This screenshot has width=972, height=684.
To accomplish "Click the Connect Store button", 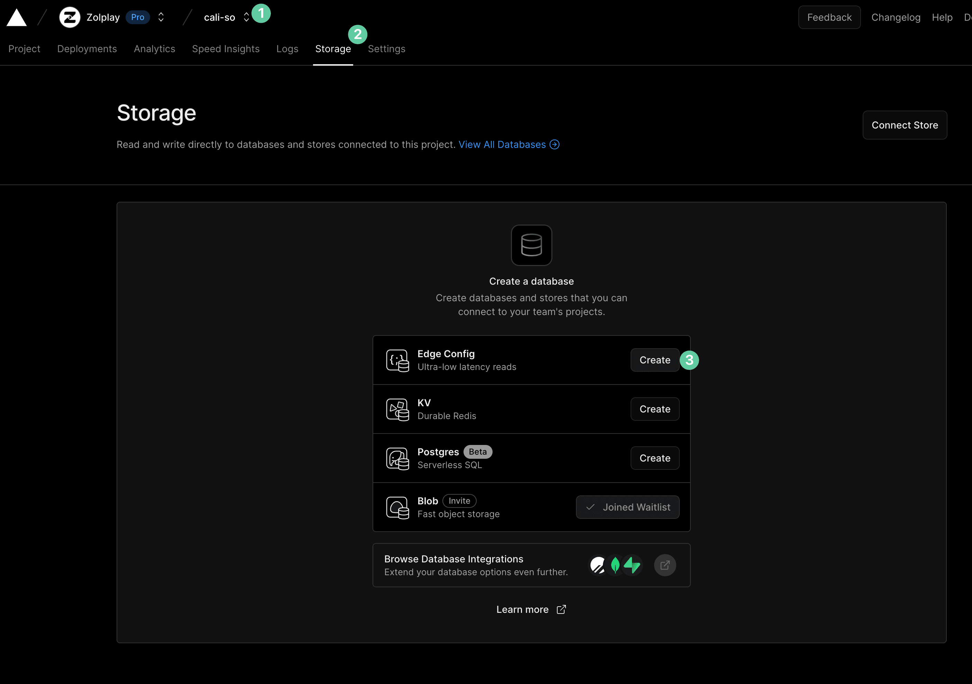I will coord(905,125).
